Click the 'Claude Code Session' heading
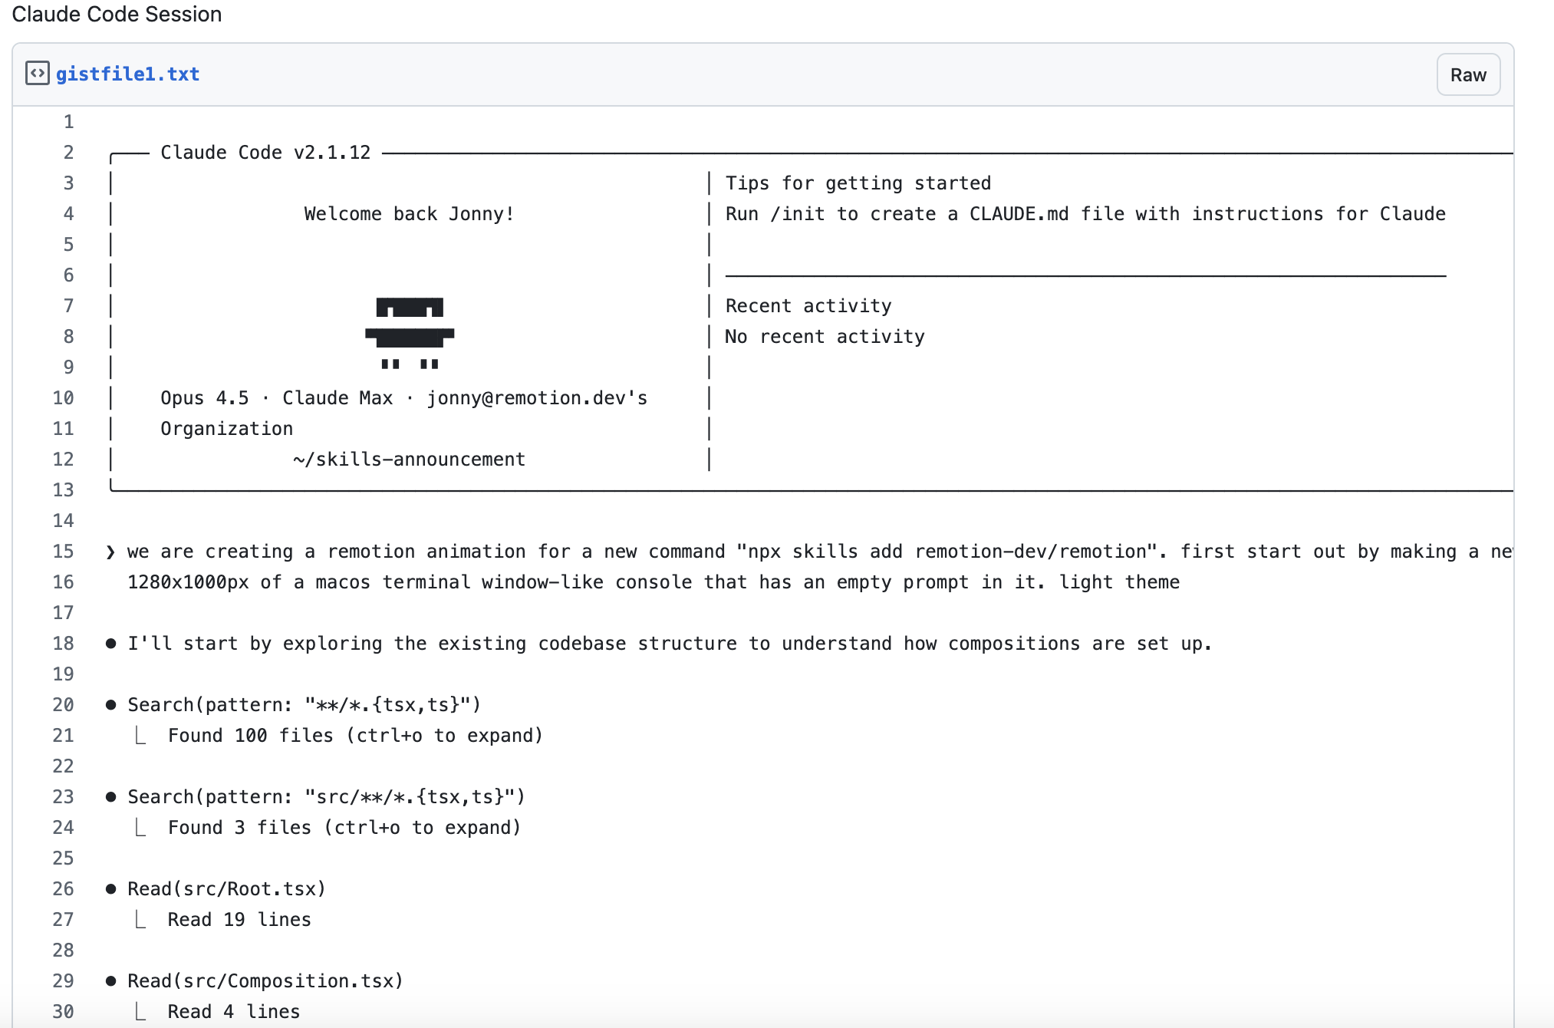This screenshot has width=1554, height=1028. [x=117, y=14]
